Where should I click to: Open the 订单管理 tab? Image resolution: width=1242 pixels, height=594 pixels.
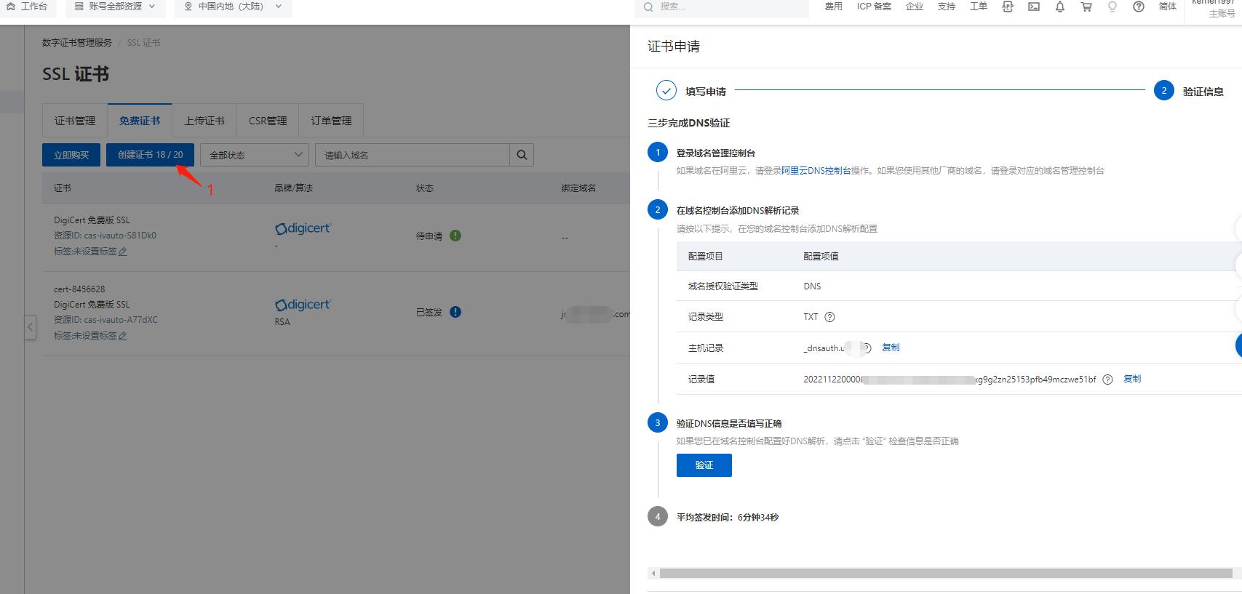(x=331, y=121)
